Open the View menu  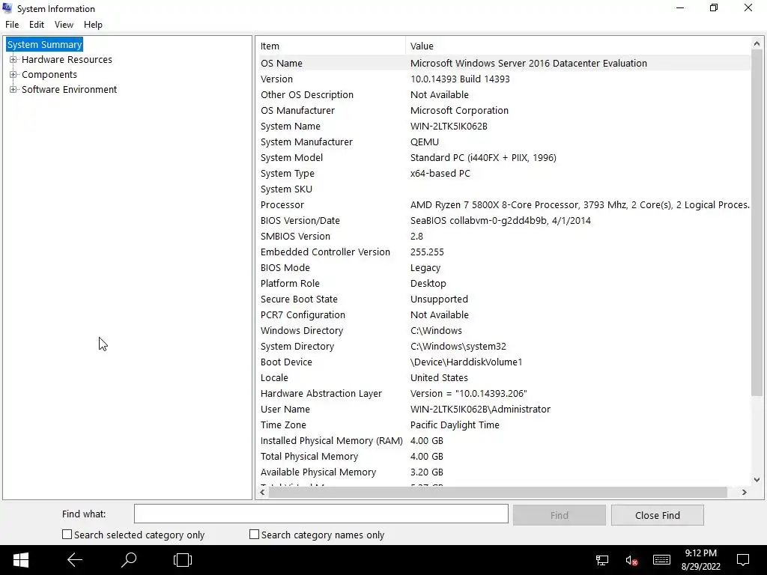click(x=64, y=25)
